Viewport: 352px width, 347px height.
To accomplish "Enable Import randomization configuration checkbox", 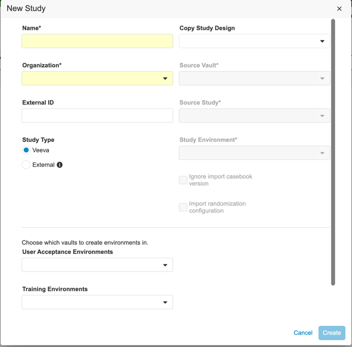I will click(183, 207).
